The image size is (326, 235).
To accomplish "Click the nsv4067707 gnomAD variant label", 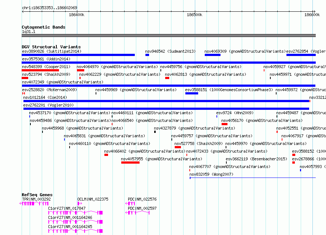I will 230,167.
